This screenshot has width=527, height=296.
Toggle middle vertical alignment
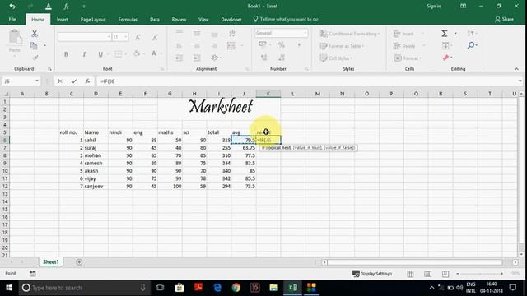[x=197, y=33]
